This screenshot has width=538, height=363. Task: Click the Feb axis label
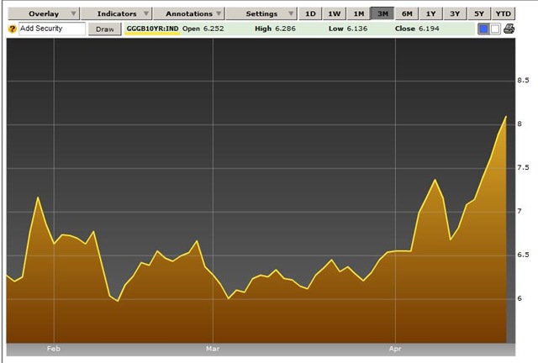click(x=54, y=349)
